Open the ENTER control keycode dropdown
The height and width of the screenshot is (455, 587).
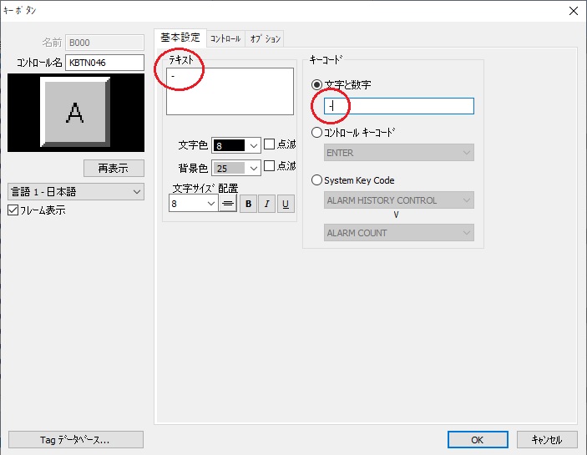point(399,153)
